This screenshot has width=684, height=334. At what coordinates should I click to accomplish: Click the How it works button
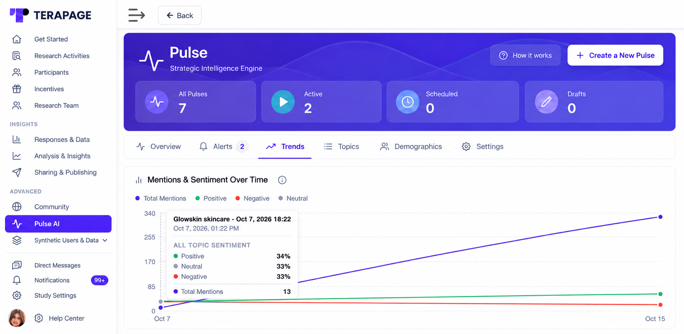click(525, 55)
